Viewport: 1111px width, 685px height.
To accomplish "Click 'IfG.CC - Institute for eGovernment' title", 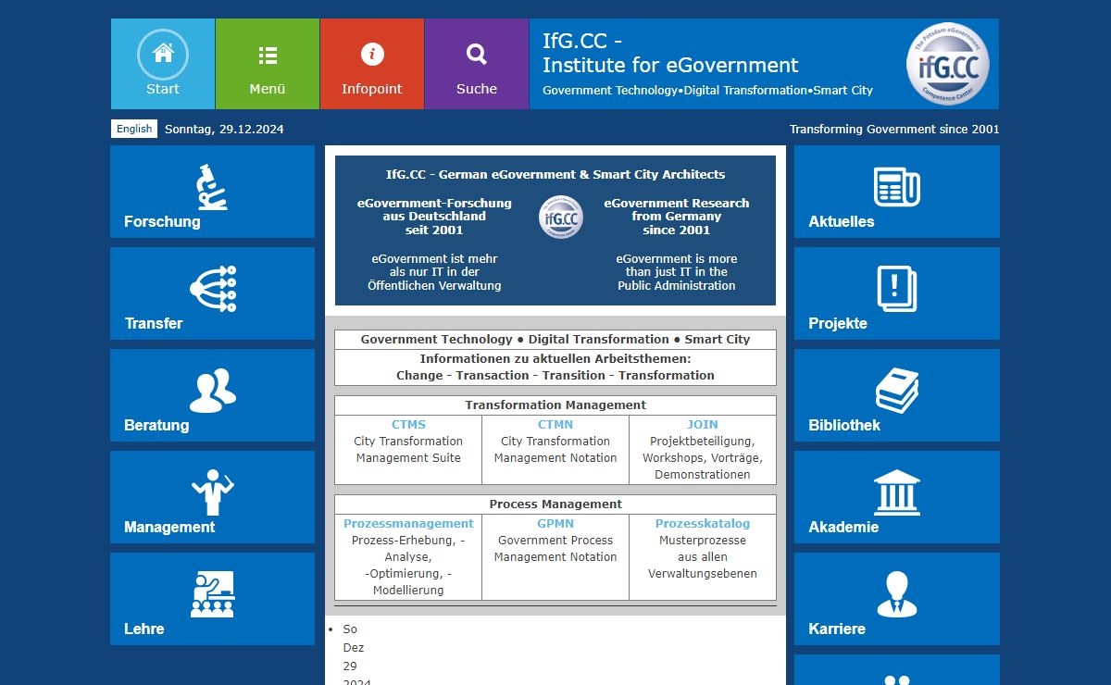I will 670,53.
